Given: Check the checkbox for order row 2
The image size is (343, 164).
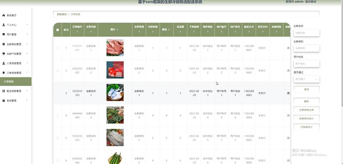Looking at the screenshot, I should coord(57,70).
